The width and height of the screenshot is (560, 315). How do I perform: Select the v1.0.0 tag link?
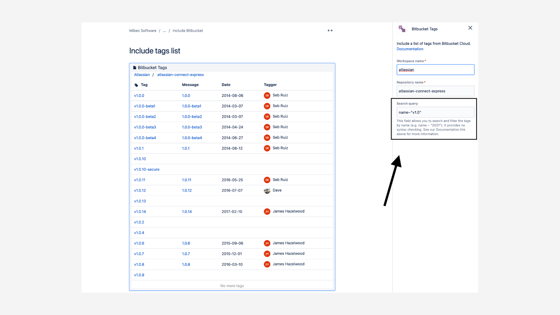pos(139,95)
